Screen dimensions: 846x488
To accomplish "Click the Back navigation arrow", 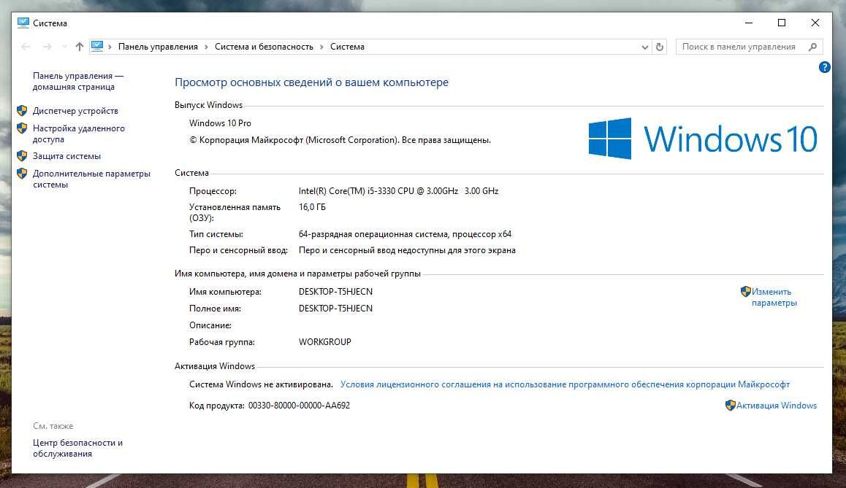I will point(26,47).
